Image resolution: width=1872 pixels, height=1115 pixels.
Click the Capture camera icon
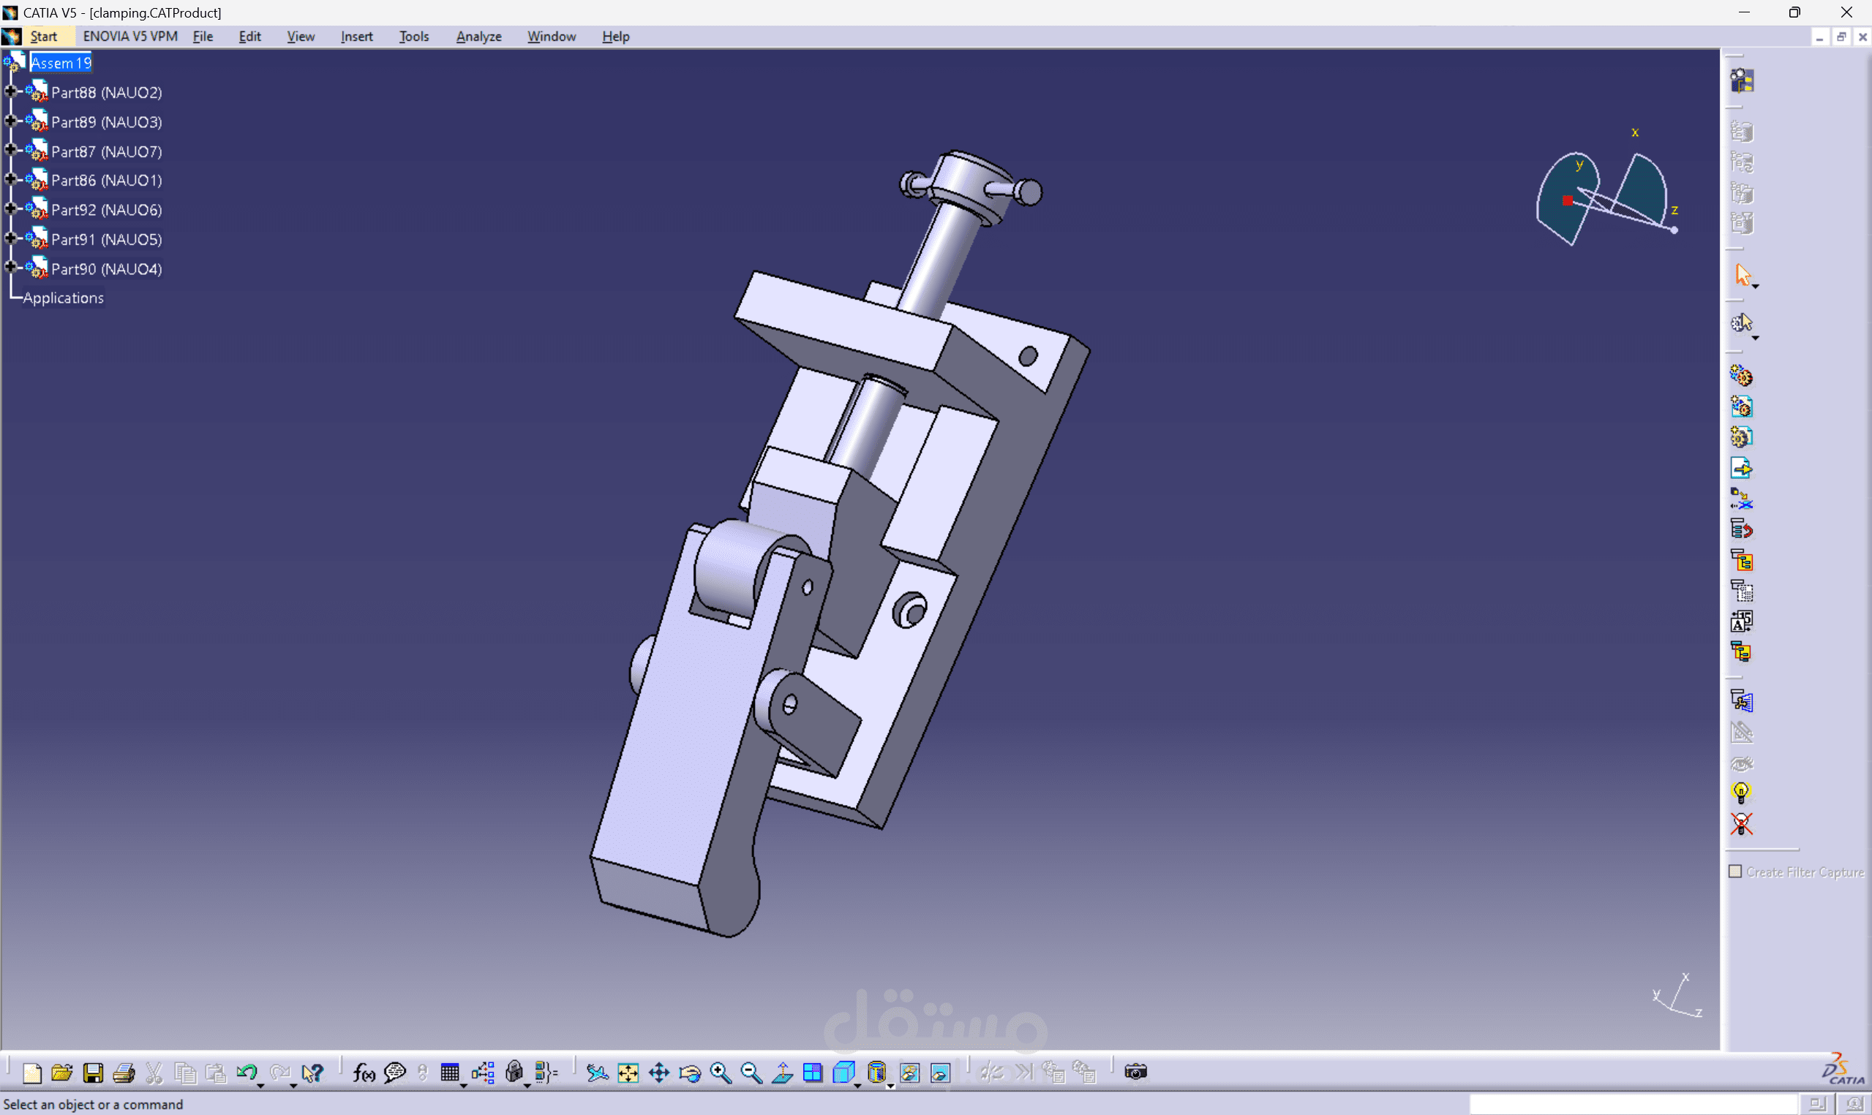coord(1135,1072)
